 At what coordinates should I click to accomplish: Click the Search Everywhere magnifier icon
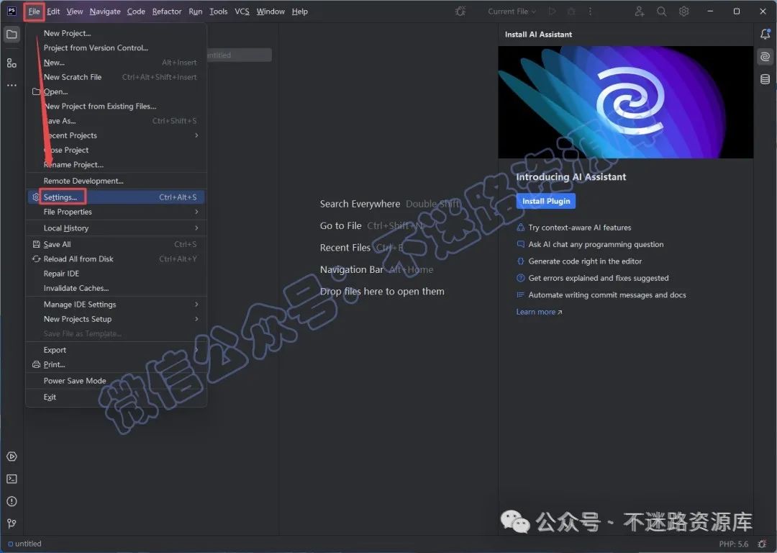coord(662,12)
